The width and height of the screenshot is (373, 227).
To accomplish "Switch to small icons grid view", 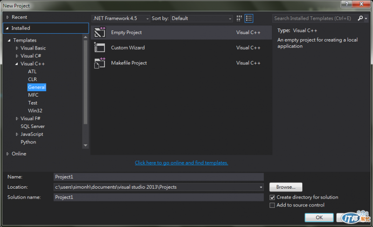I will [x=239, y=18].
